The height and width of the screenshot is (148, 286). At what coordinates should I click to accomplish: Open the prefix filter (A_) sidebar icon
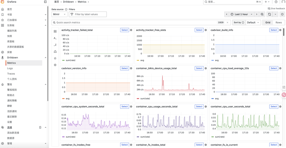pyautogui.click(x=55, y=38)
